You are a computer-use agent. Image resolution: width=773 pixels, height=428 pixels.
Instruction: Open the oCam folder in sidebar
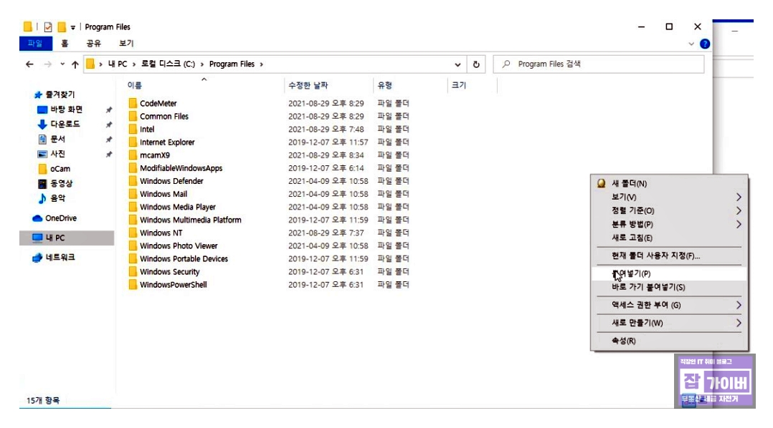click(x=60, y=169)
